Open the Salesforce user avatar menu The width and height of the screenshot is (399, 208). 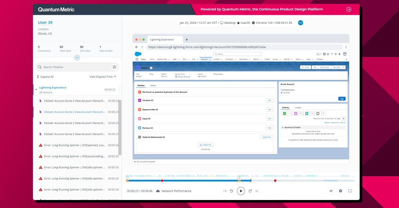[x=345, y=54]
